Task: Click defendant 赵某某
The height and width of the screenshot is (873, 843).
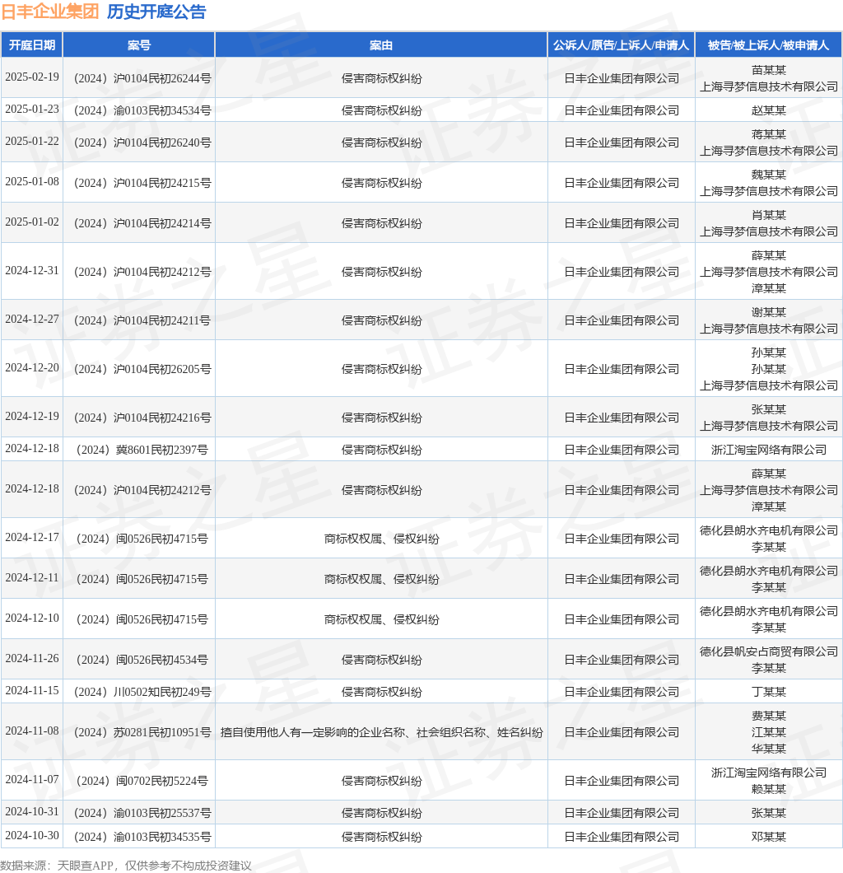Action: point(768,110)
